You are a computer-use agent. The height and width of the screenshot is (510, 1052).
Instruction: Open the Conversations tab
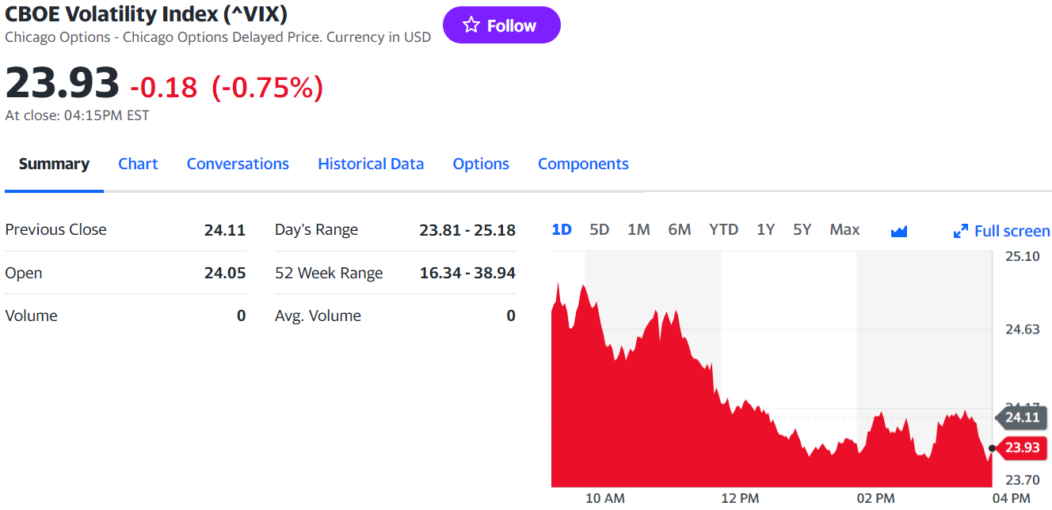click(x=238, y=164)
